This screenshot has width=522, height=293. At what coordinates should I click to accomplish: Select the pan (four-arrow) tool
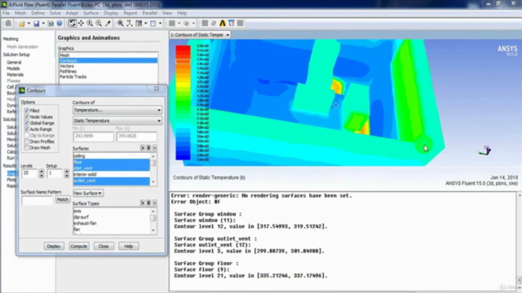pos(81,24)
